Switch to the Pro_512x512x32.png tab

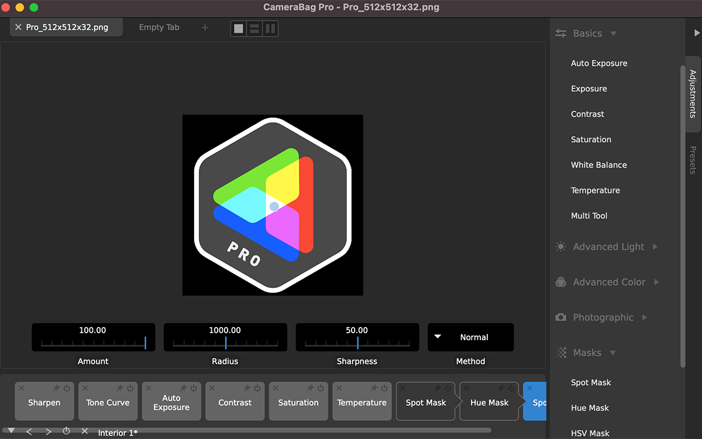67,27
